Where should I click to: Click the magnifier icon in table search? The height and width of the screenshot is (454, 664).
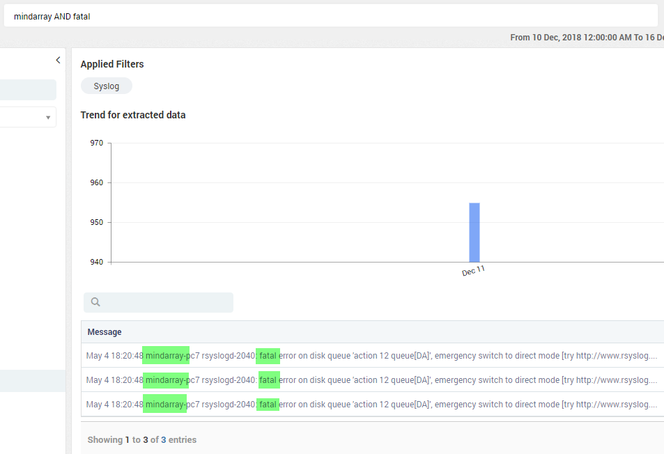pos(95,302)
